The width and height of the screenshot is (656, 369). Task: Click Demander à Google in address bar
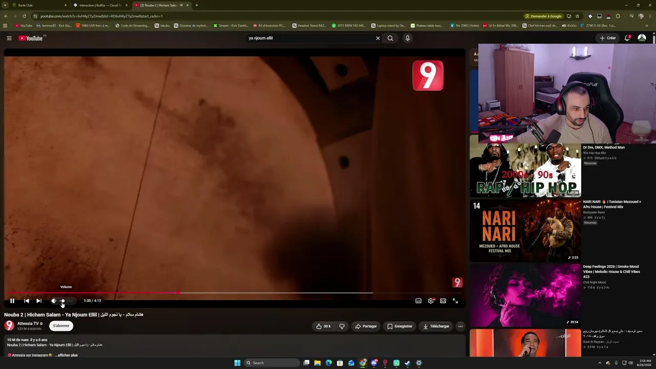click(543, 16)
